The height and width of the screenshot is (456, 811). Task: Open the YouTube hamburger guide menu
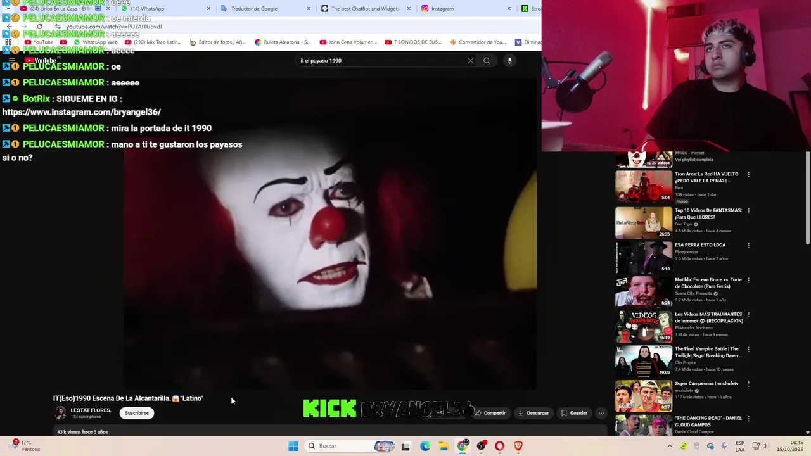pyautogui.click(x=11, y=61)
